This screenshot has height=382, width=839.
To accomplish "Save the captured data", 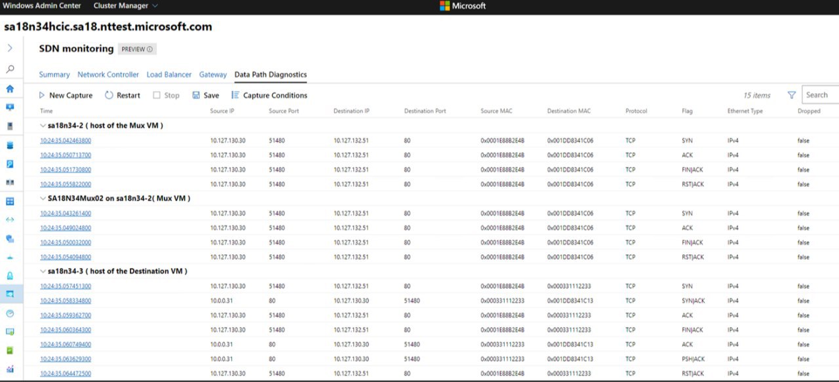I will 206,95.
